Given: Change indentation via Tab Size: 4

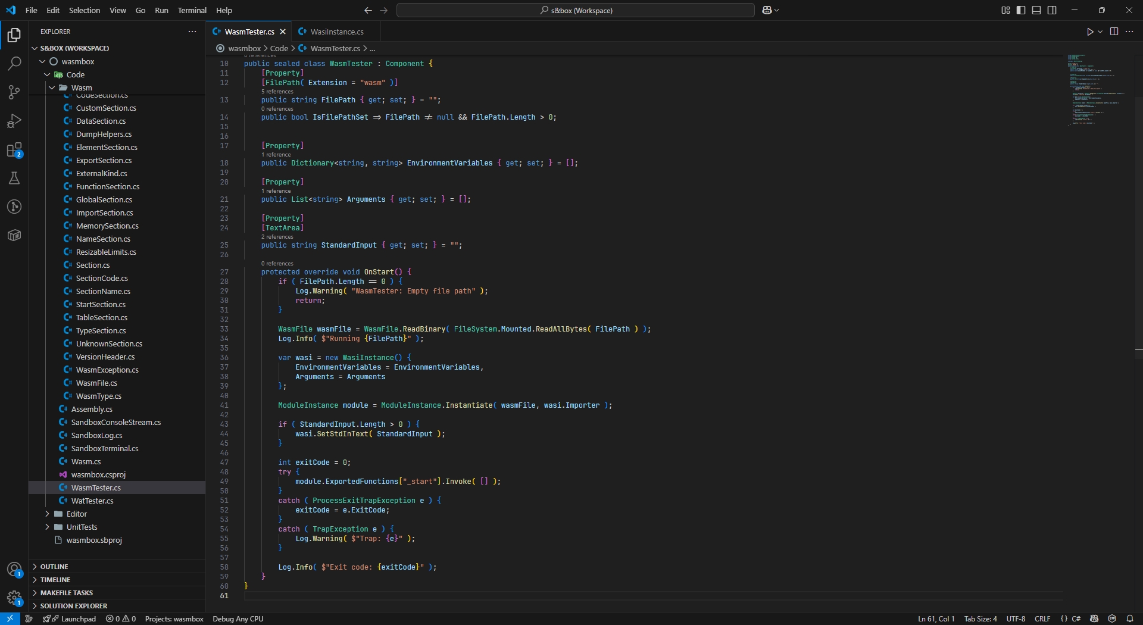Looking at the screenshot, I should coord(980,618).
